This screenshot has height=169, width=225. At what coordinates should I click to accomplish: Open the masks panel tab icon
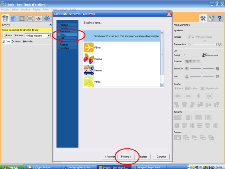[x=30, y=18]
